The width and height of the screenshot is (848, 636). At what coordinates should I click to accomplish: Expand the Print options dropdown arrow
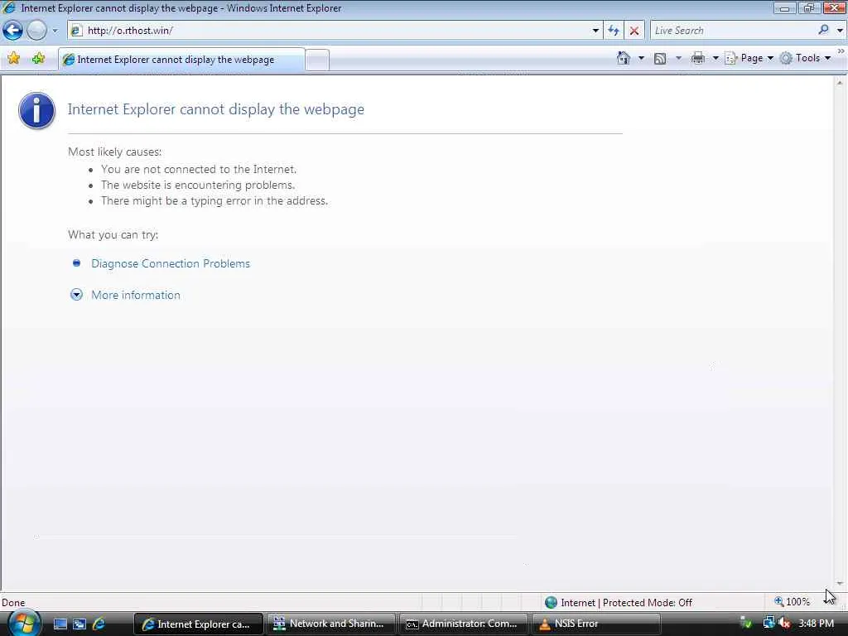click(715, 58)
